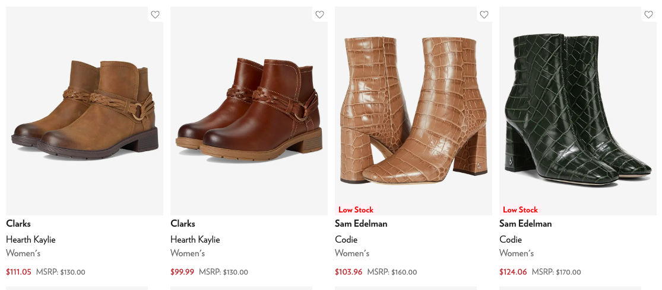Open Hearth Kaylie title priced at $111.05
The height and width of the screenshot is (290, 662).
pos(31,240)
